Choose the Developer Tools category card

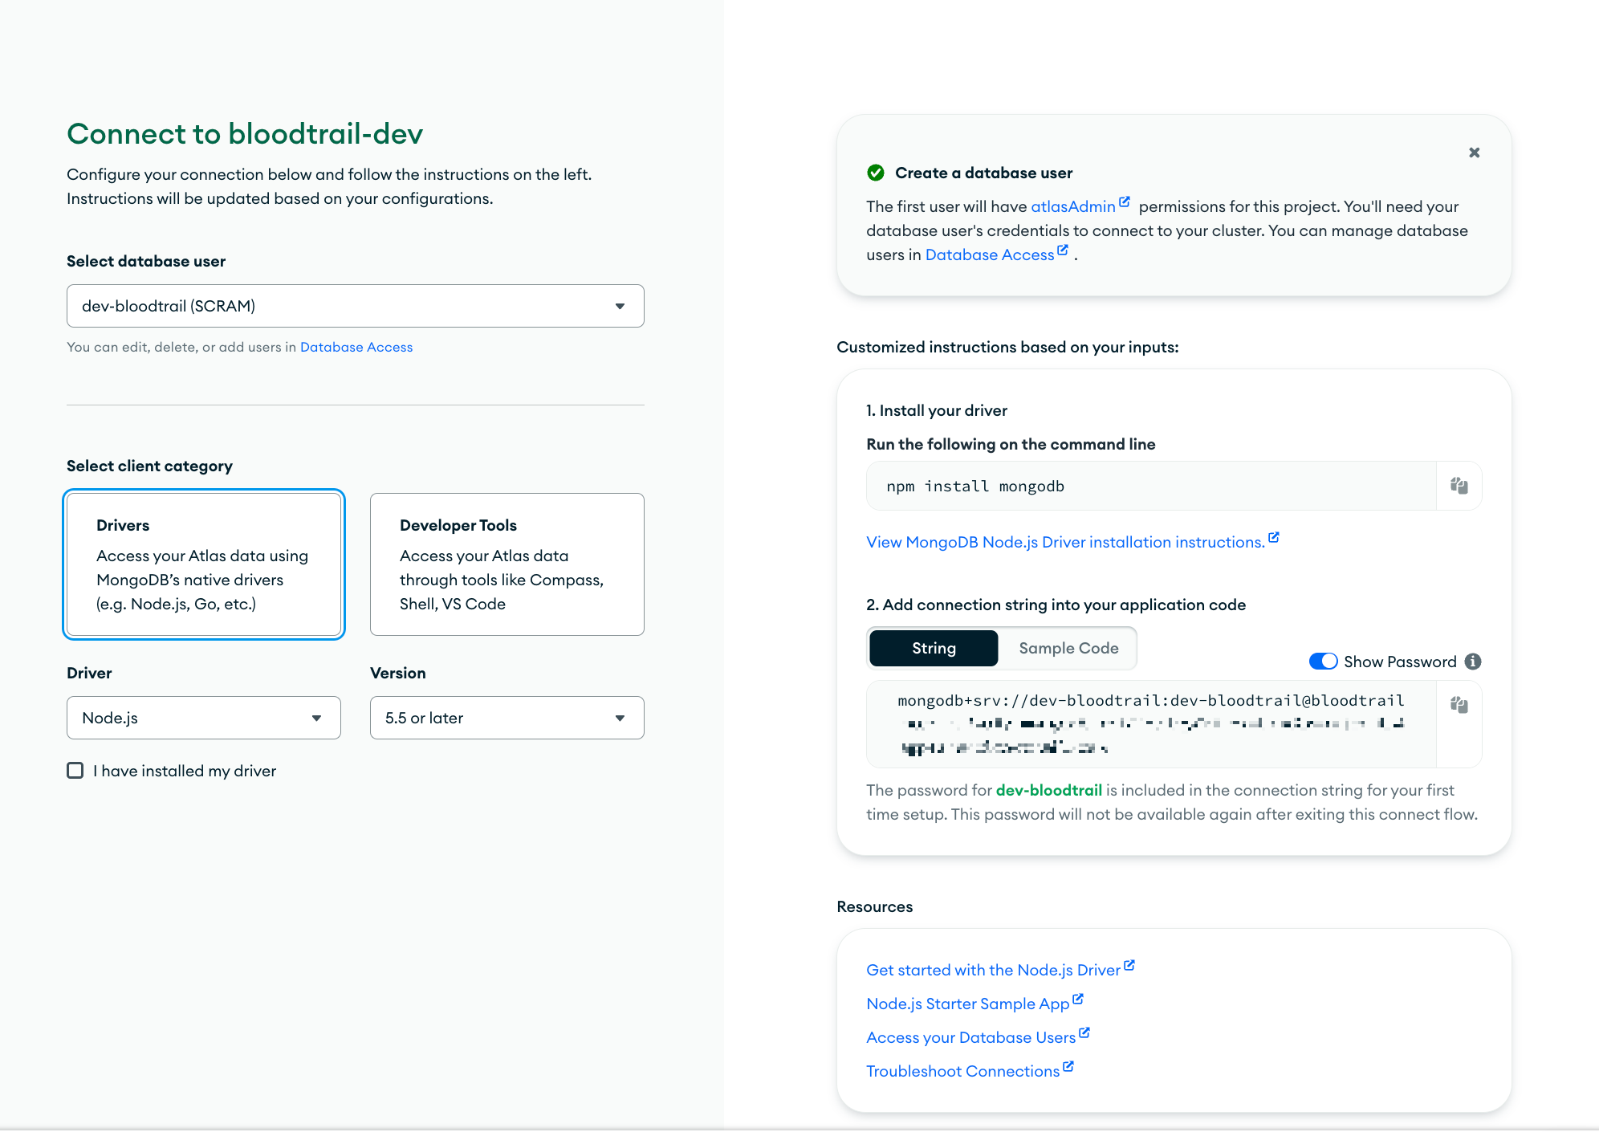click(x=507, y=564)
